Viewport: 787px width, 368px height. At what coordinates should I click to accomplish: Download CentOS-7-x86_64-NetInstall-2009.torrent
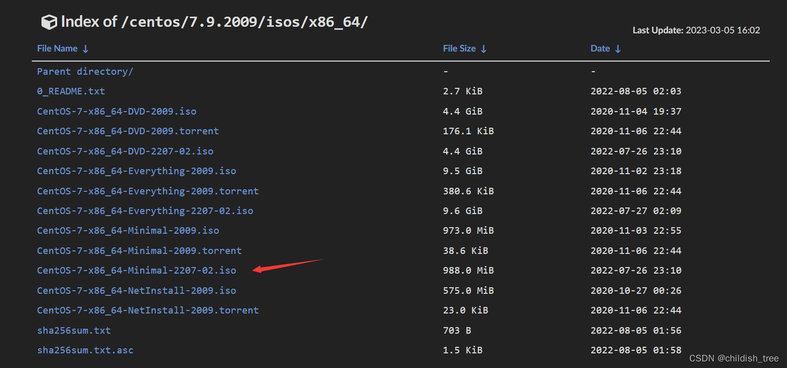tap(148, 310)
